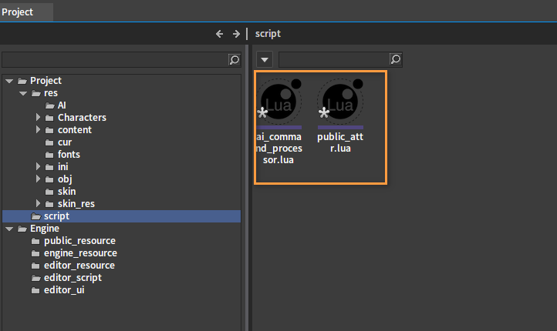Select the public_attr.lua Lua icon
This screenshot has height=331, width=557.
(x=340, y=102)
